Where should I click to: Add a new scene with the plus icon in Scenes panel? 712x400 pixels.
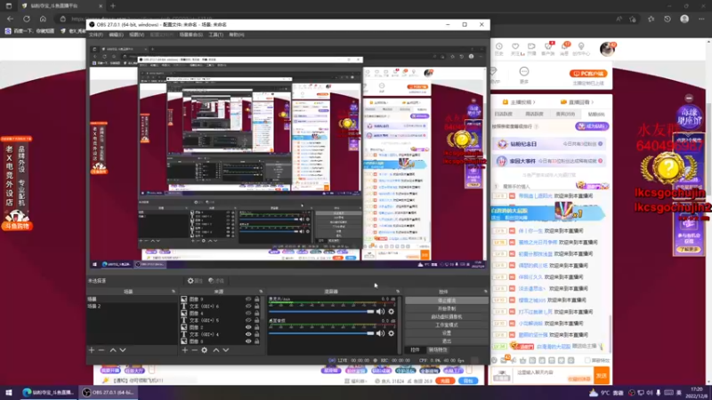click(92, 350)
